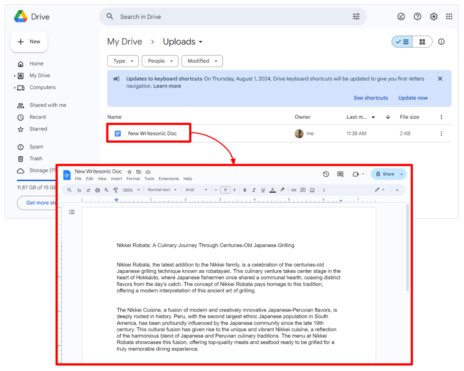Open the Modified filter dropdown
Viewport: 464px width, 371px height.
[x=202, y=61]
